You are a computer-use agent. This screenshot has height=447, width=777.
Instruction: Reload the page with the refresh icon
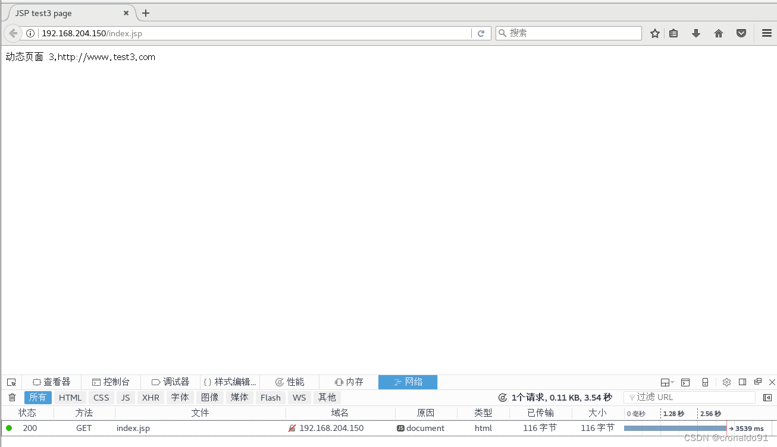481,33
